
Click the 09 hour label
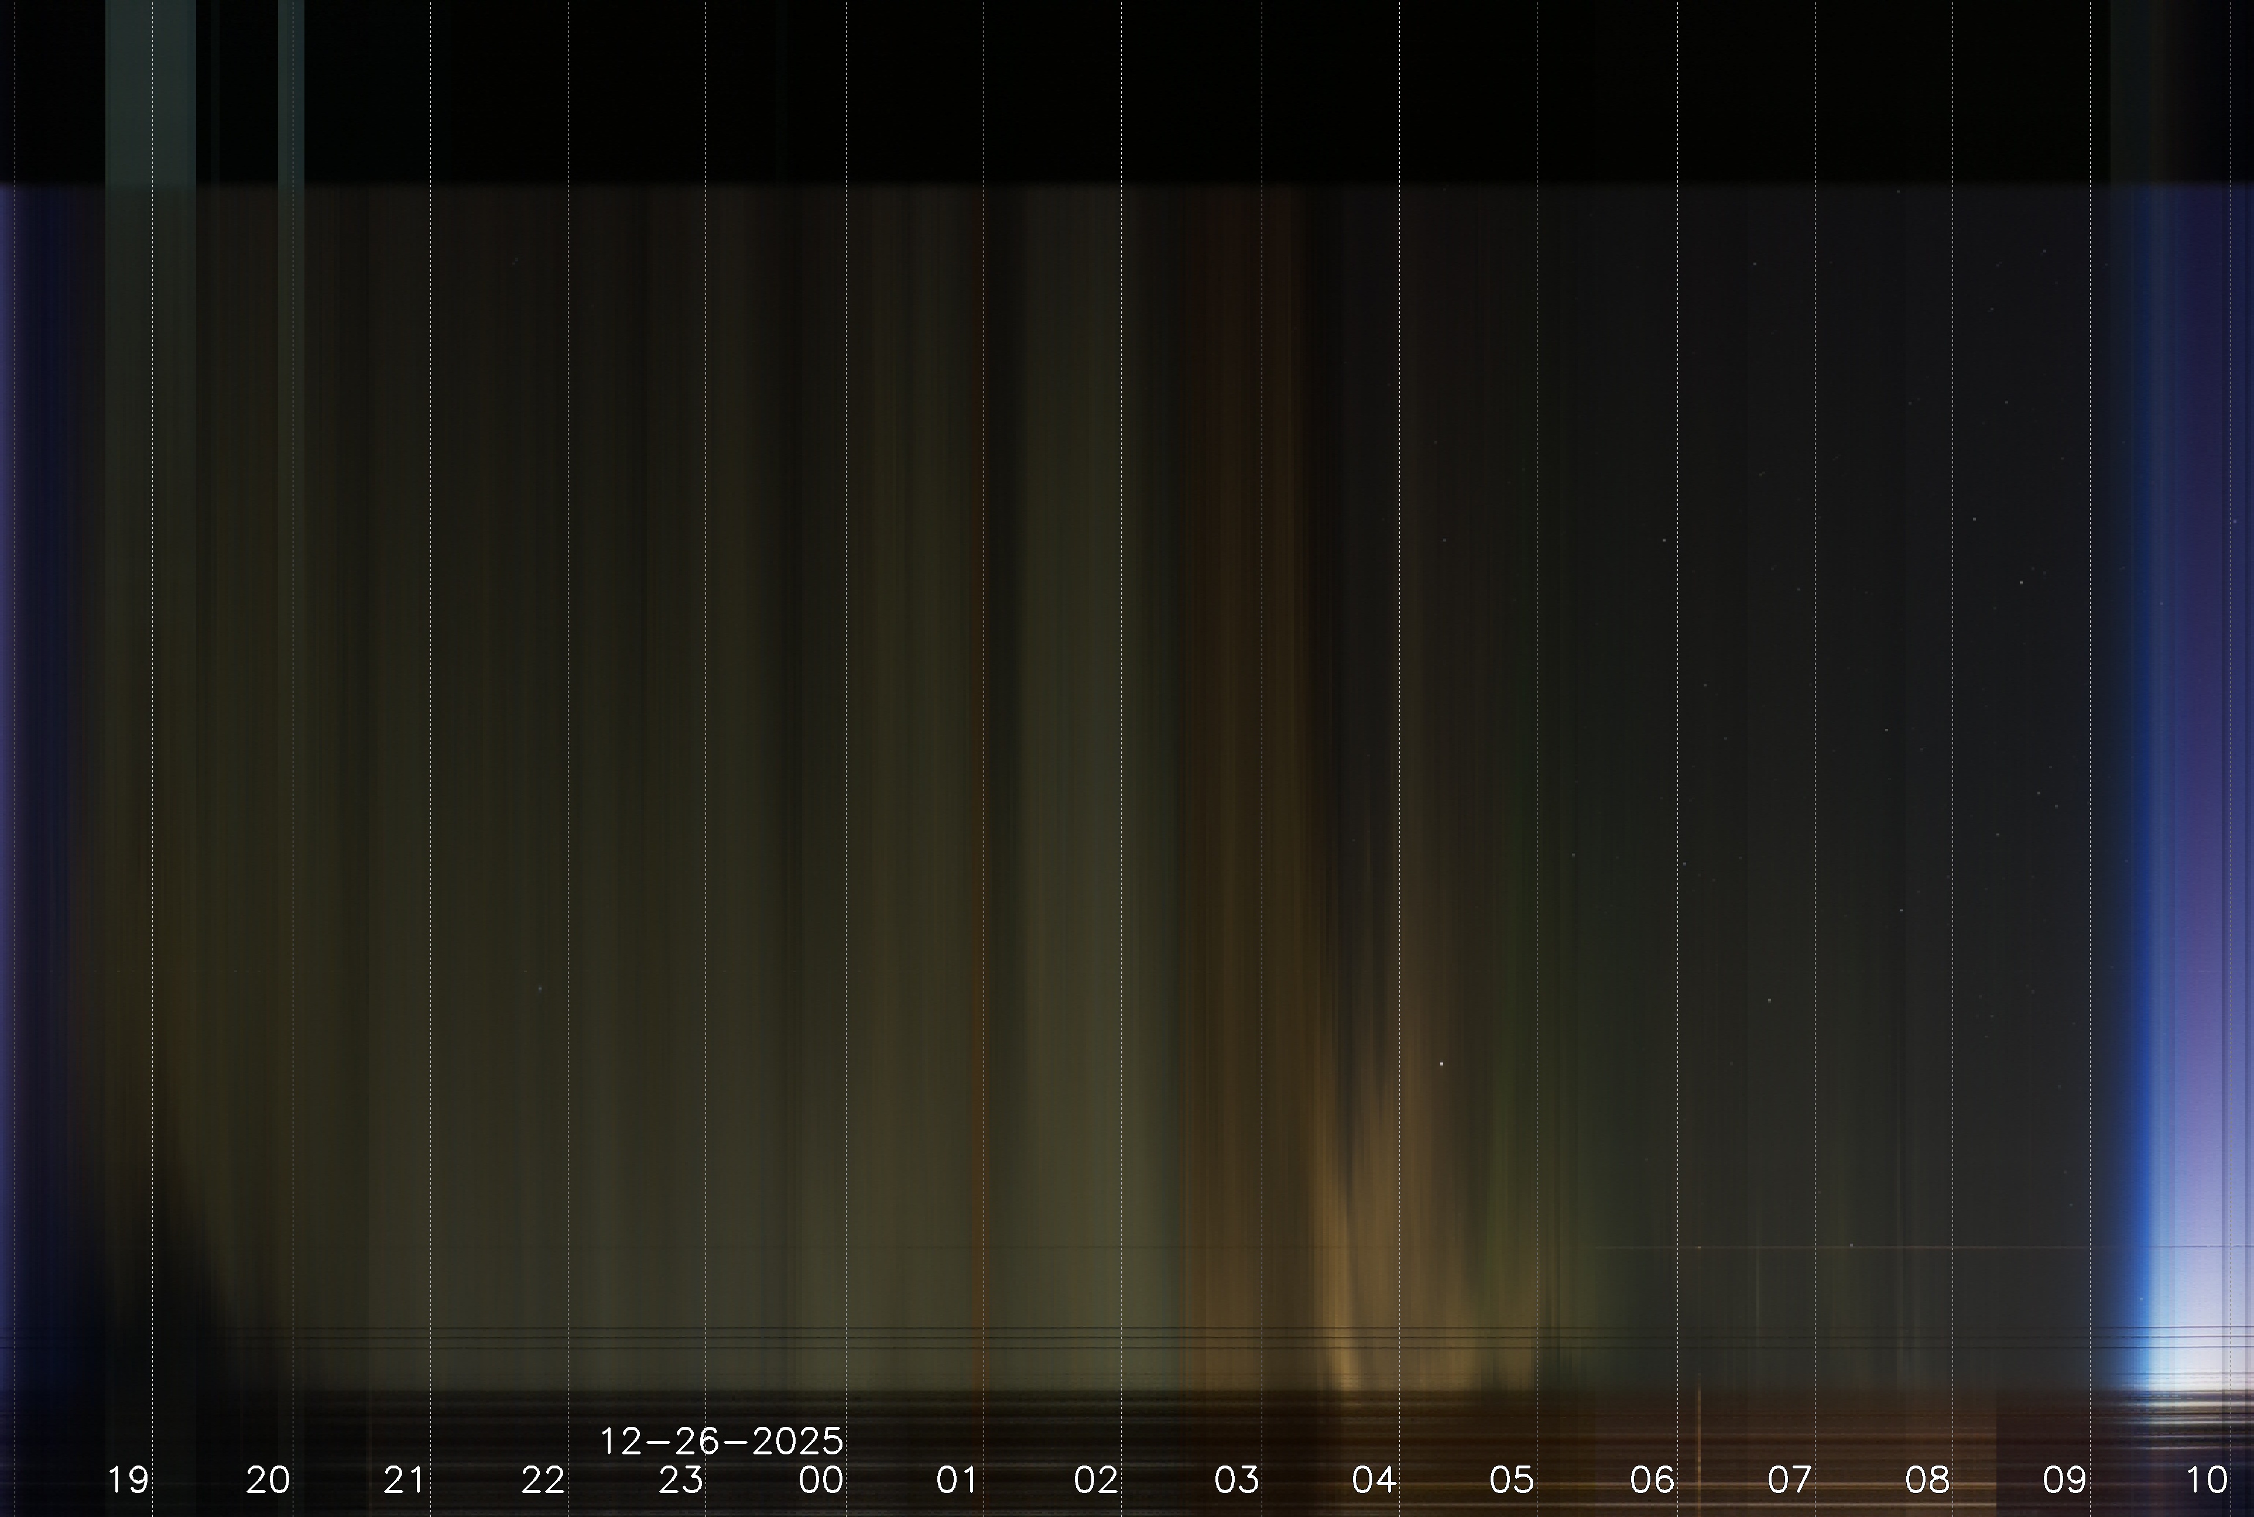click(2064, 1480)
